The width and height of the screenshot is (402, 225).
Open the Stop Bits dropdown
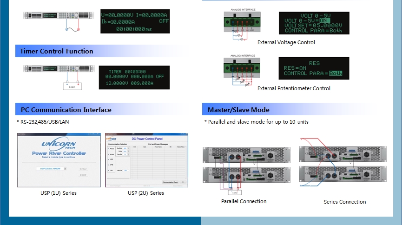coord(125,154)
